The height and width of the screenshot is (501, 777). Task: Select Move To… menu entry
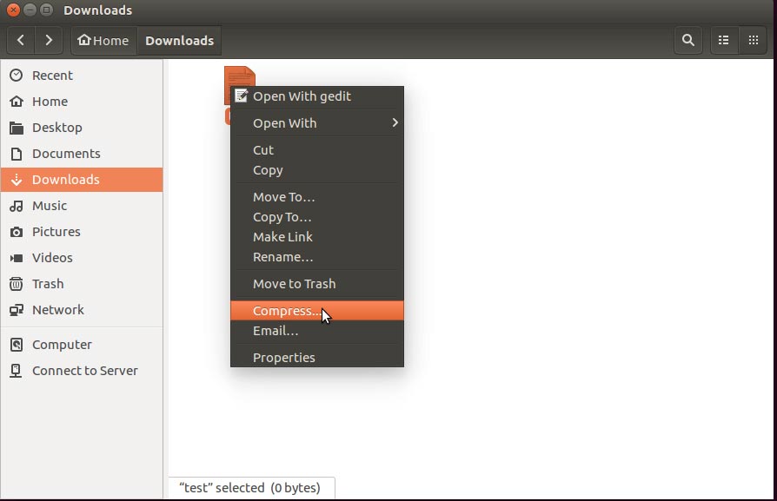(317, 197)
